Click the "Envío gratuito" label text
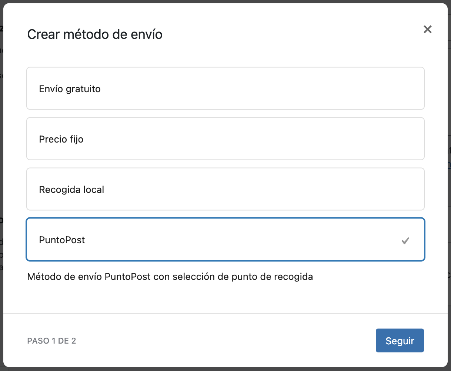The height and width of the screenshot is (371, 451). [x=70, y=89]
